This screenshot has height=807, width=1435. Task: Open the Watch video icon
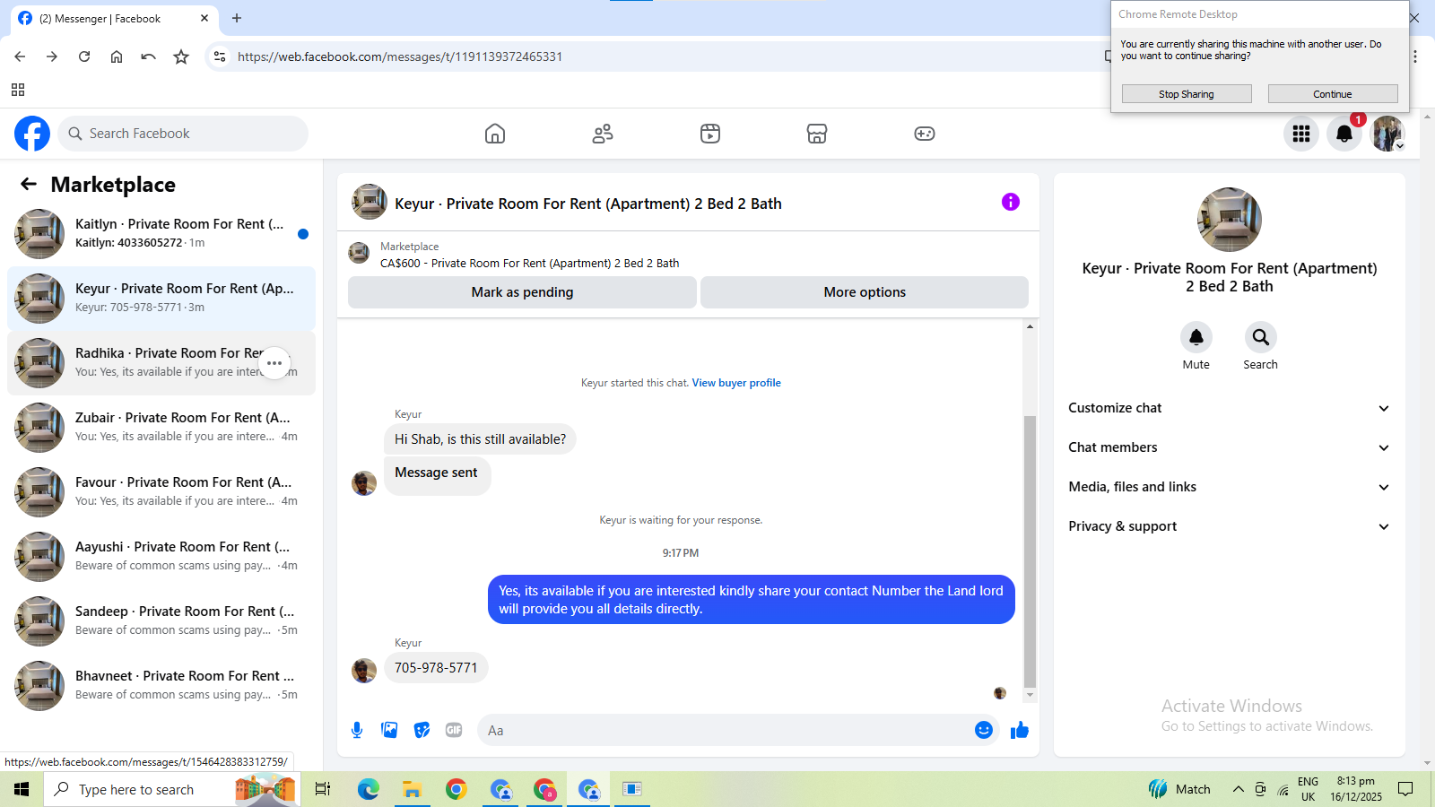coord(710,134)
